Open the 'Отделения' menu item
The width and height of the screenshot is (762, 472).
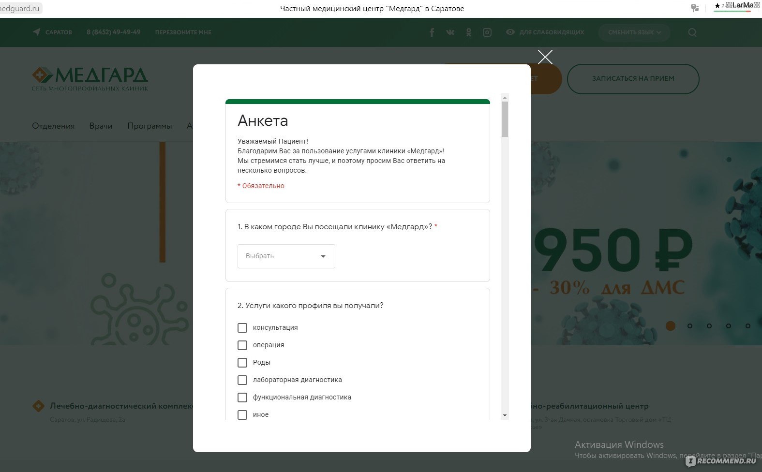53,126
